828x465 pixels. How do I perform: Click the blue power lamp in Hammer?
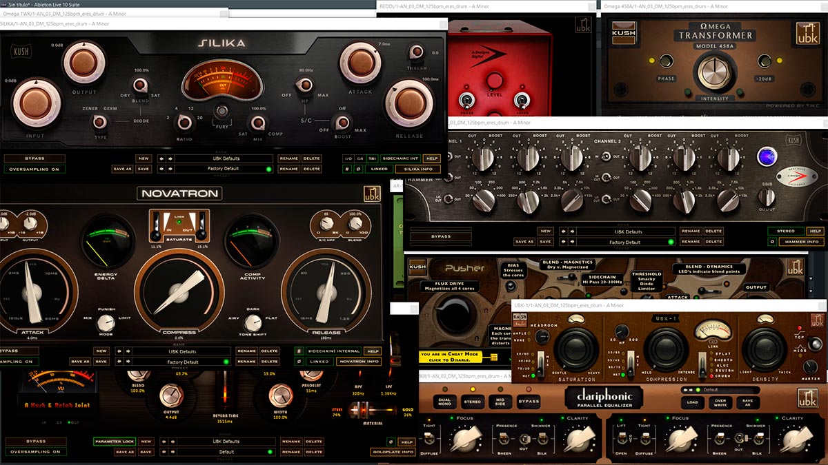click(x=766, y=156)
